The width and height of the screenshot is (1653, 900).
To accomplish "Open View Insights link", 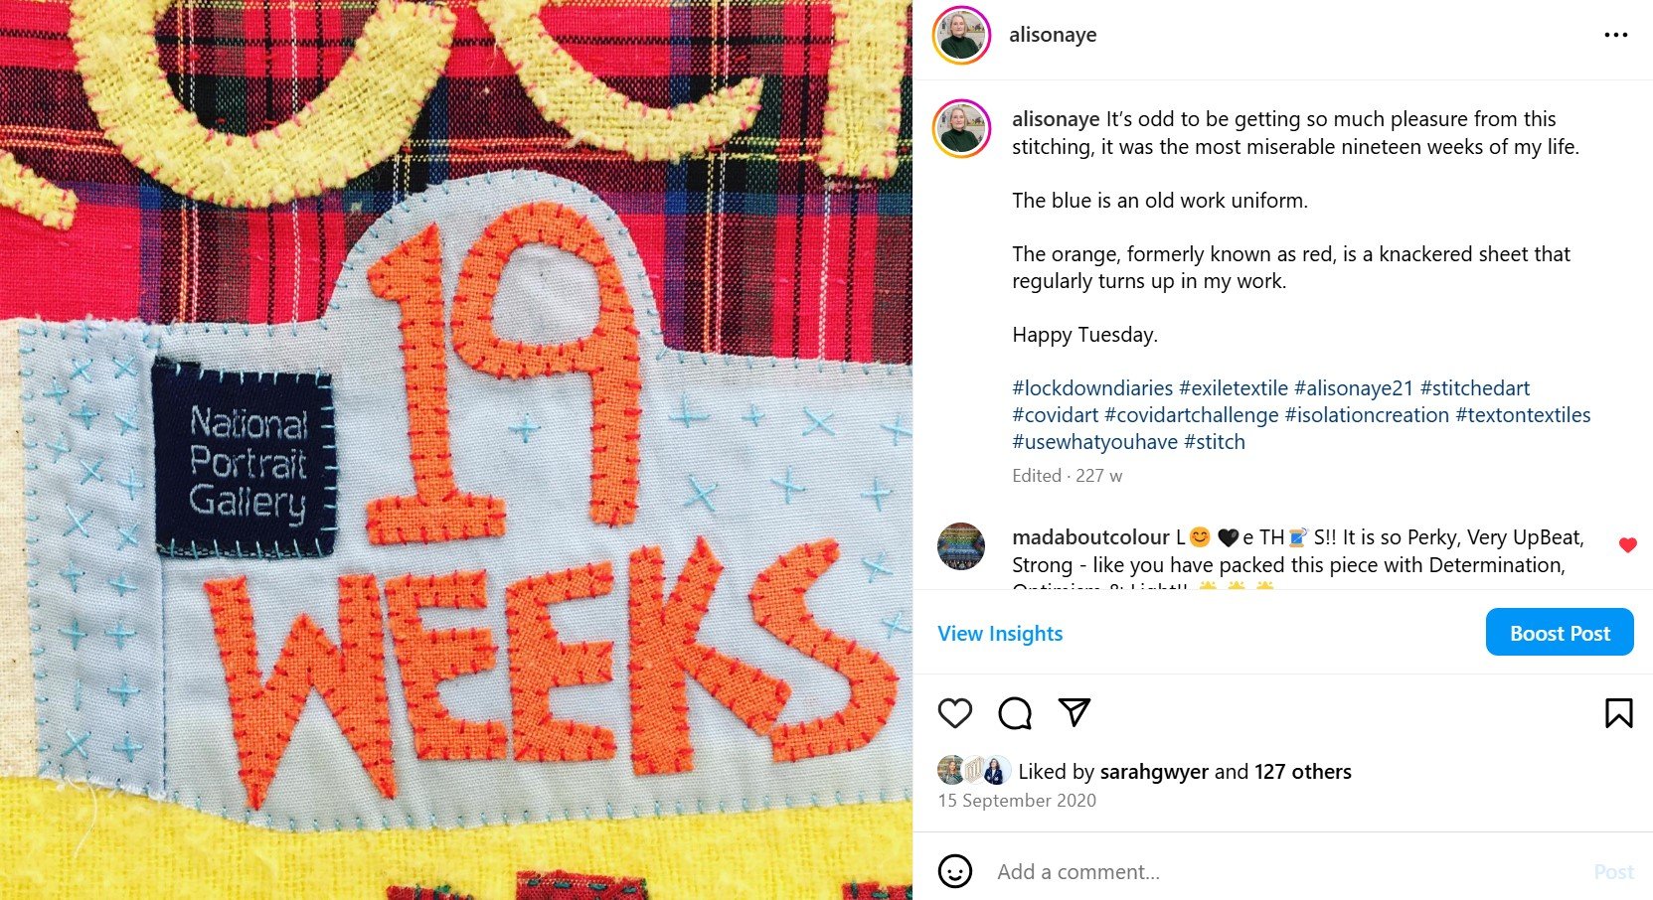I will pyautogui.click(x=1000, y=634).
